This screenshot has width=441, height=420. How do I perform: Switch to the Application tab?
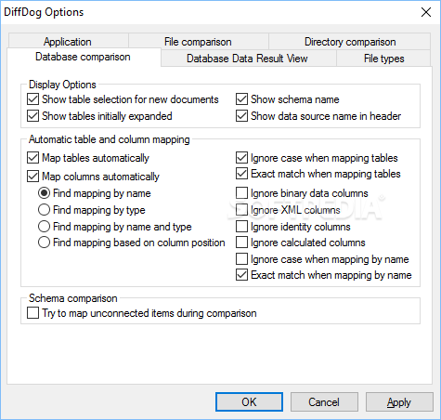(68, 42)
